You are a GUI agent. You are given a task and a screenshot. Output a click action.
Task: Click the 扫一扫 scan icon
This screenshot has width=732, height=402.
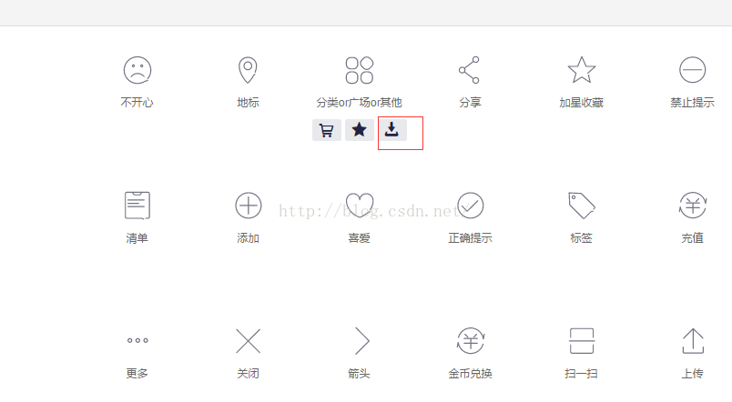[582, 341]
